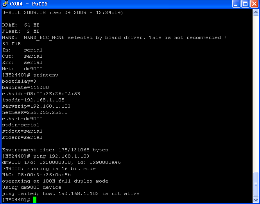The height and width of the screenshot is (204, 260).
Task: Click the 'ipaddr=192.168.1.105' line
Action: [x=33, y=100]
